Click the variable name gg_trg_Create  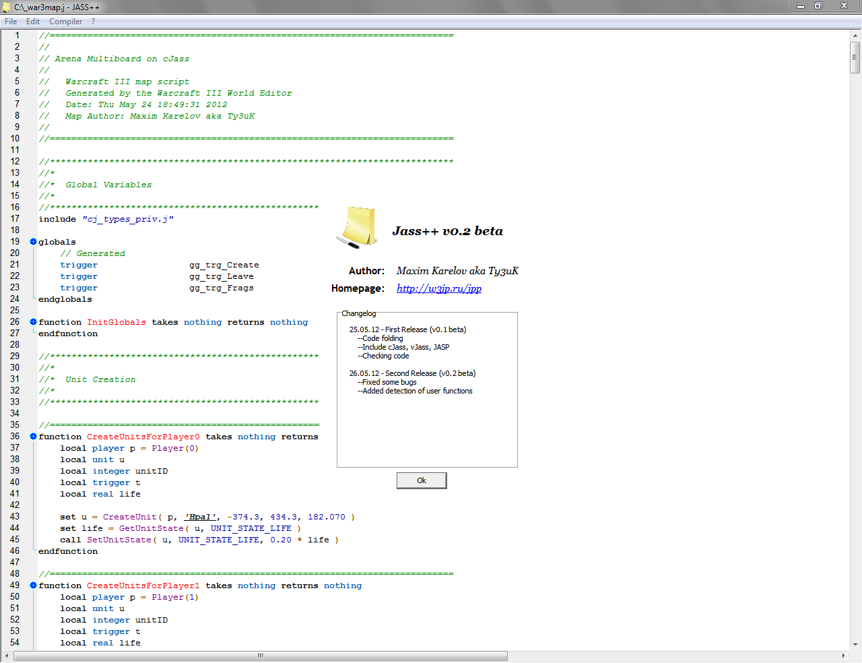pyautogui.click(x=224, y=265)
